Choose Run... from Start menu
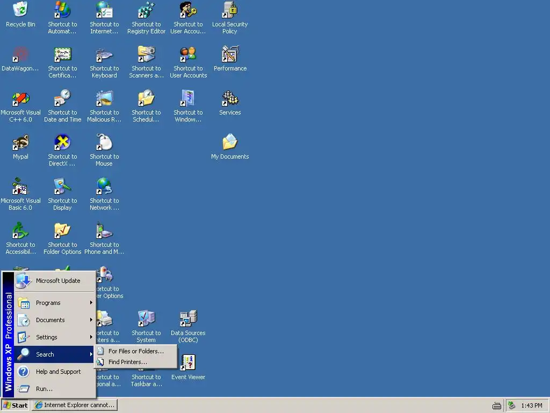Image resolution: width=550 pixels, height=413 pixels. [55, 389]
